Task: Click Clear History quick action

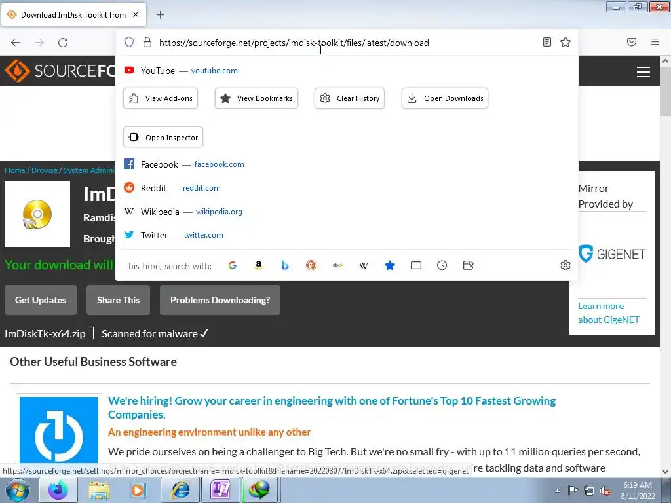Action: point(350,98)
